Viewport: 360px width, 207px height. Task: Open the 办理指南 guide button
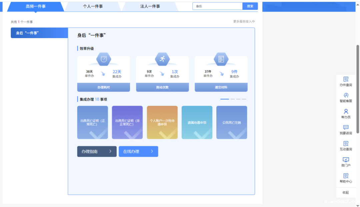click(x=97, y=151)
